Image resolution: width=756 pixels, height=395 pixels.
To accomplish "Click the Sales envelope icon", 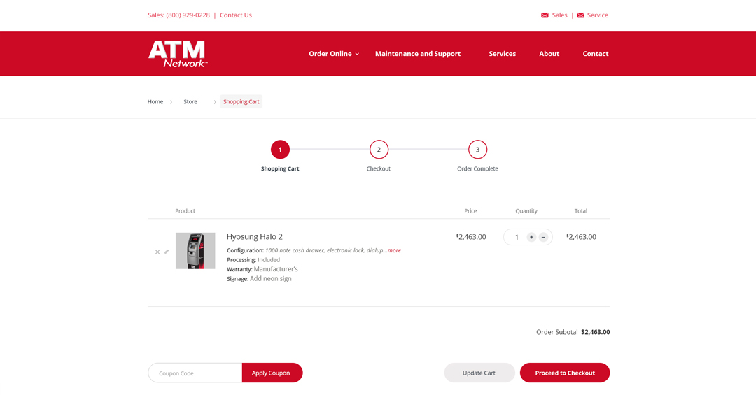I will tap(545, 15).
